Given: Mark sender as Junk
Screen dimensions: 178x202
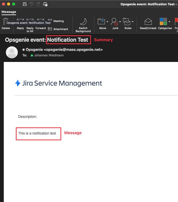Looking at the screenshot, I should click(114, 24).
